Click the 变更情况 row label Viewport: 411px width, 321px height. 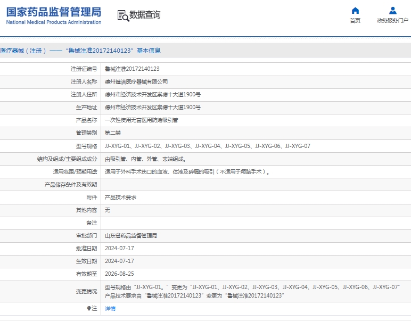pos(86,291)
